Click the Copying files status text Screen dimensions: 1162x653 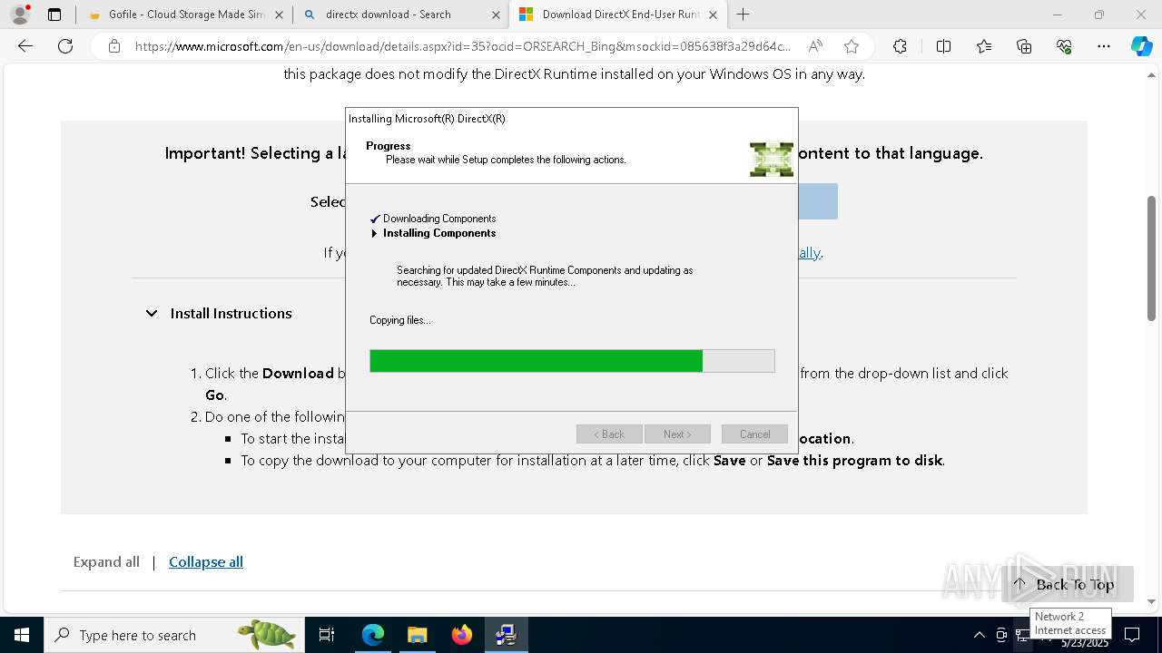pos(400,320)
